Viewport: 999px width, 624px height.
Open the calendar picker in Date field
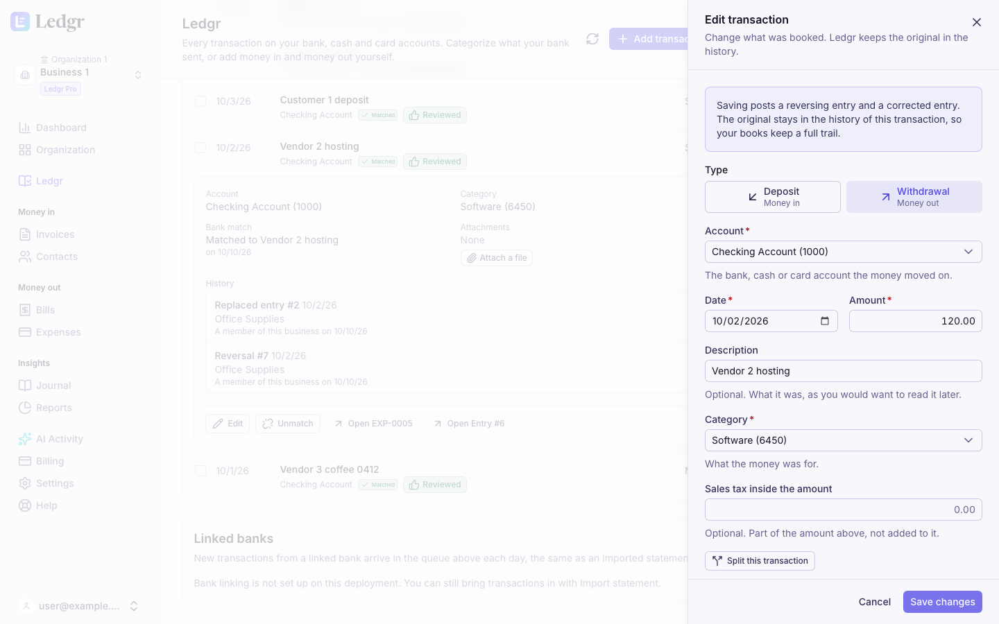click(x=825, y=321)
